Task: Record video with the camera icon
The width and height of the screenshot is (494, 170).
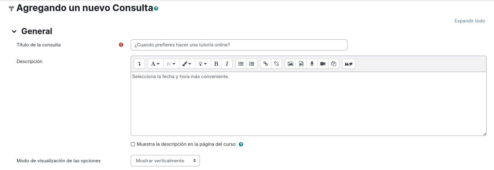Action: tap(323, 64)
